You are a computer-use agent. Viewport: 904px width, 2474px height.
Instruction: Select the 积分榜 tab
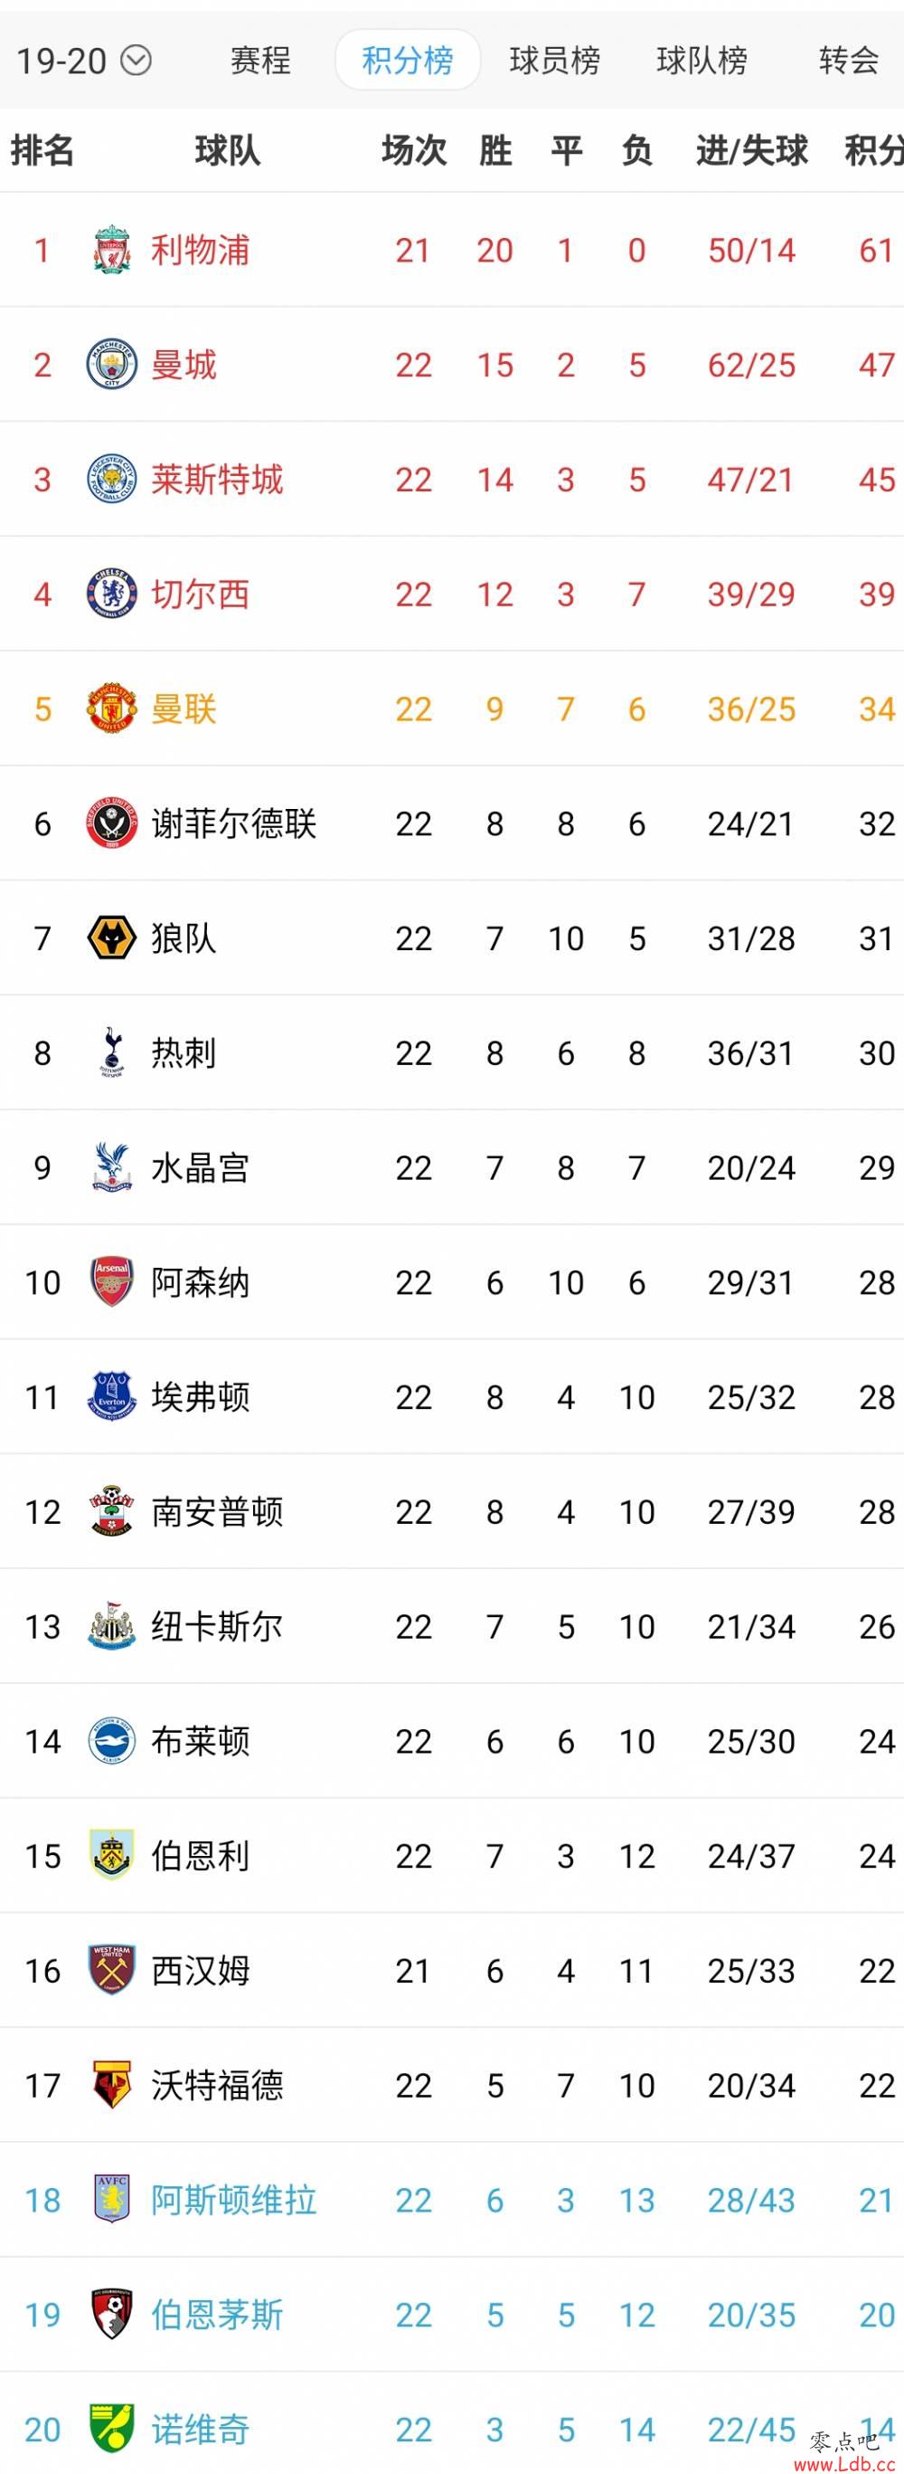click(x=408, y=61)
